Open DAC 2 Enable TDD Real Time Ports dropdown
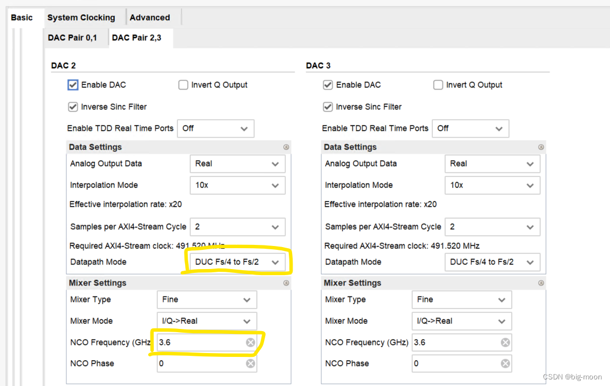610x386 pixels. tap(215, 128)
